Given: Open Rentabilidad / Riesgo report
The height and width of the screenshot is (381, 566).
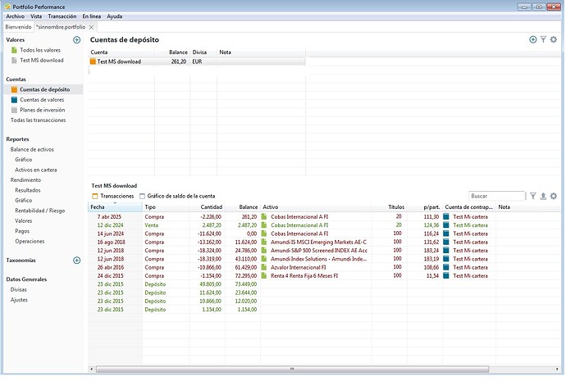Looking at the screenshot, I should (40, 211).
